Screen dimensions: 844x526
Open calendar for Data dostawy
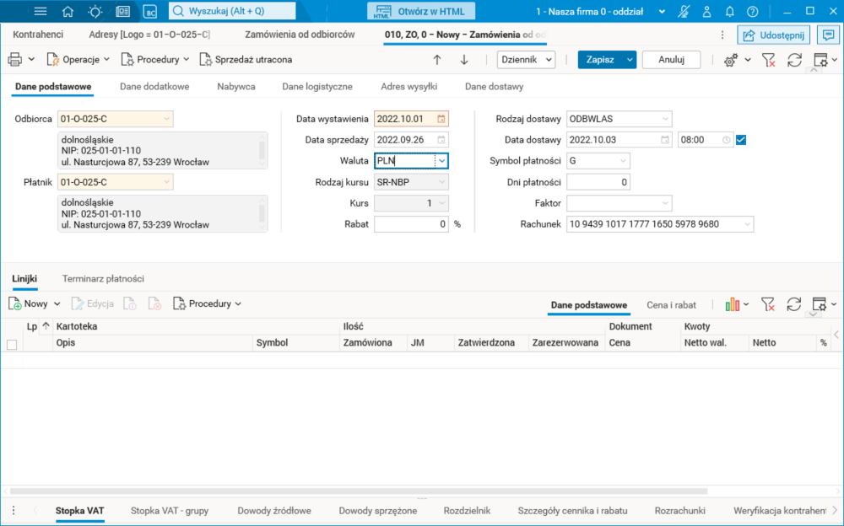coord(665,140)
